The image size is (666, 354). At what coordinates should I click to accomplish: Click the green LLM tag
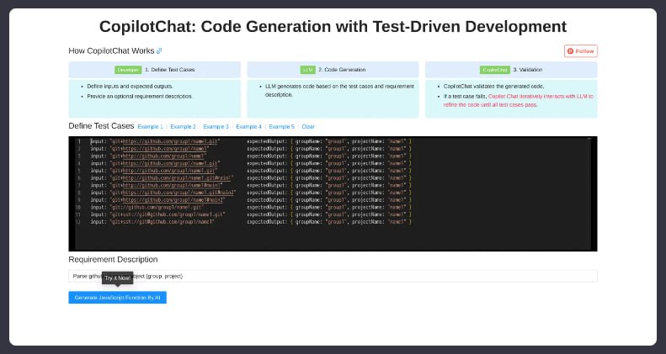[x=308, y=70]
